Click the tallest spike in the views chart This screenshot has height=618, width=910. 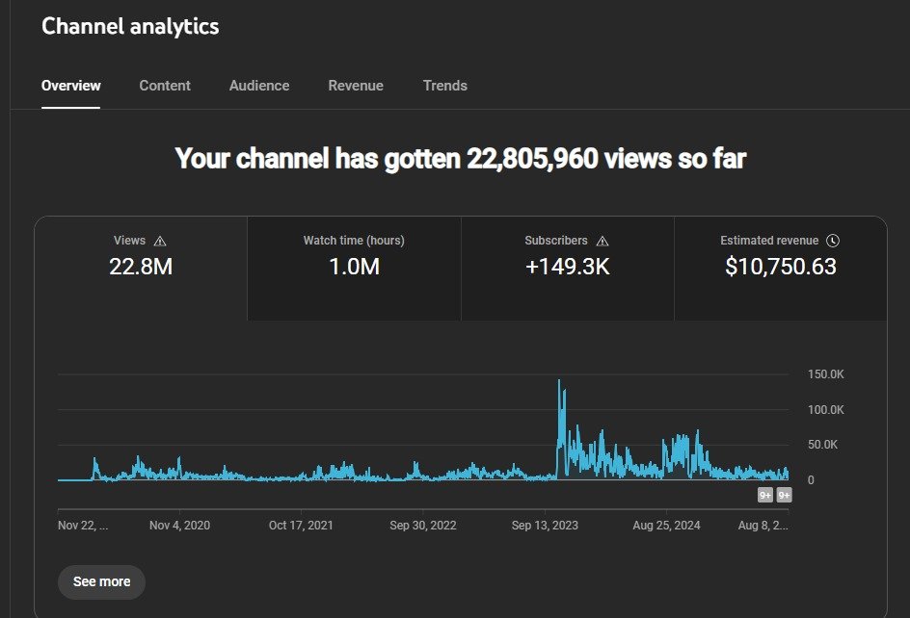point(559,382)
